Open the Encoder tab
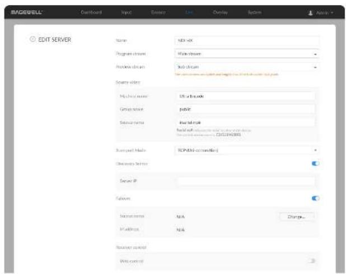This screenshot has width=346, height=274. pos(158,12)
